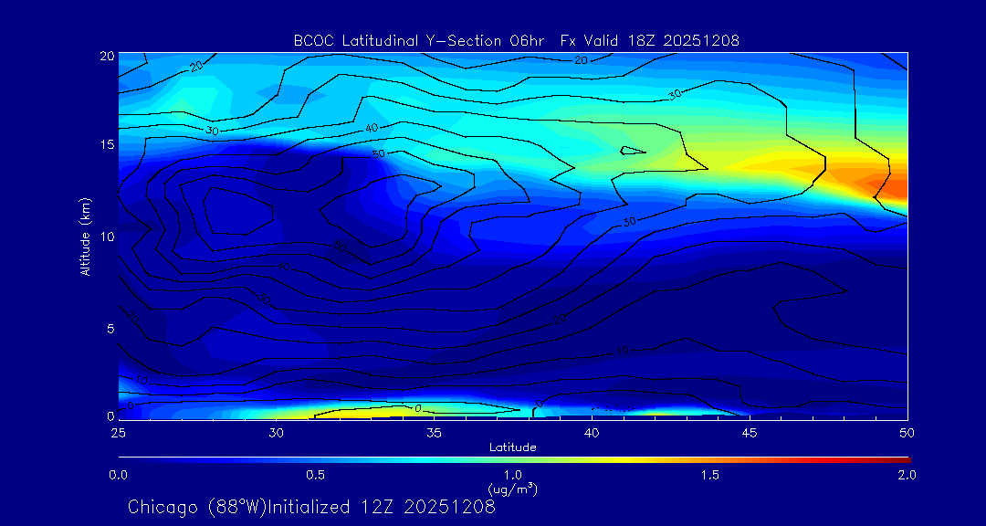
Task: Click the latitude axis tick label 35
Action: [434, 432]
